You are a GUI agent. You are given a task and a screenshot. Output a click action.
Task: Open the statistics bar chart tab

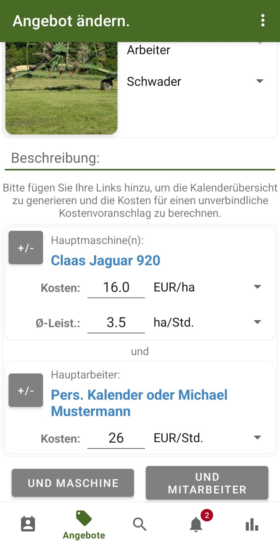(x=252, y=524)
